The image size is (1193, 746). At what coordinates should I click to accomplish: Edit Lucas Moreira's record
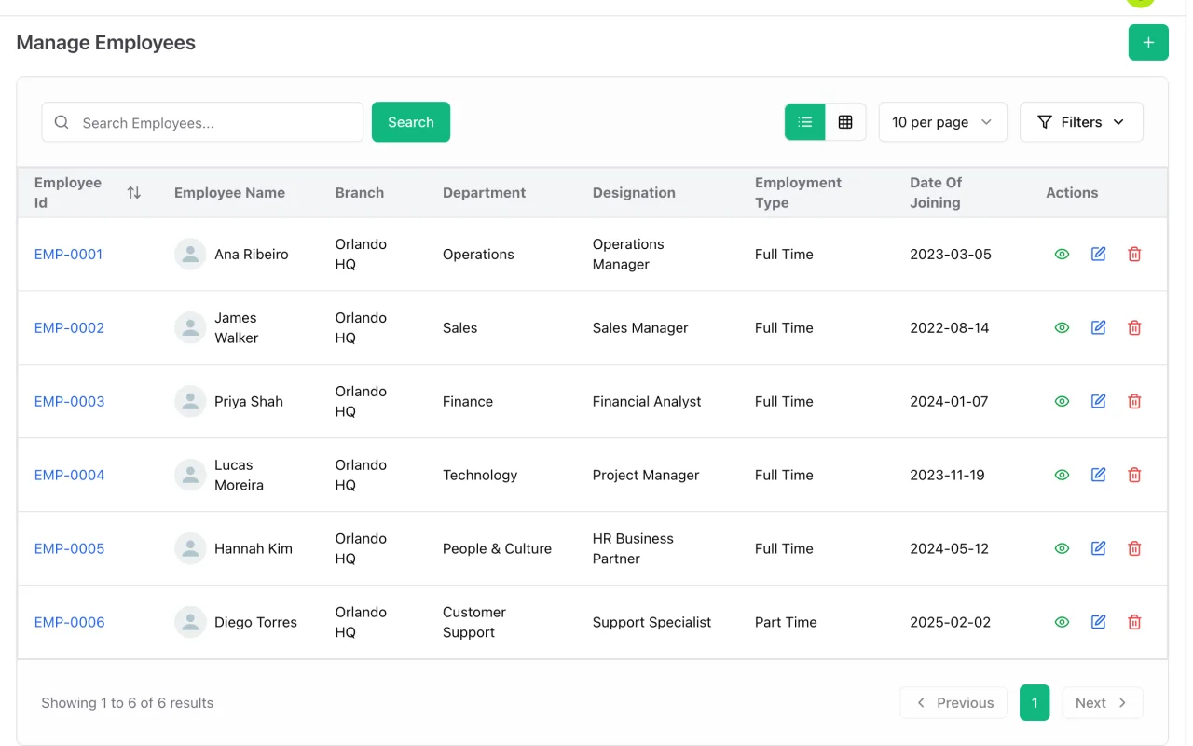(1098, 475)
